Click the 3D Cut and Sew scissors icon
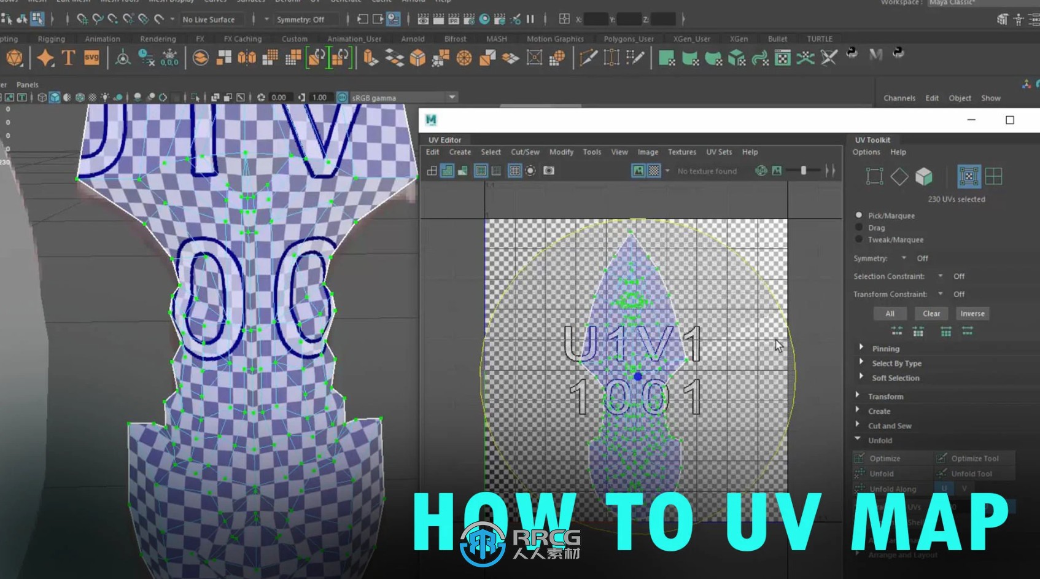 829,58
